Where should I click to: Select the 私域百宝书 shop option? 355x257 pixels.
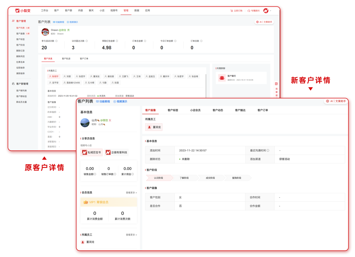tap(91, 152)
